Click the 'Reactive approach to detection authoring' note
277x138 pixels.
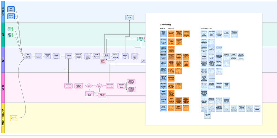pos(163,49)
